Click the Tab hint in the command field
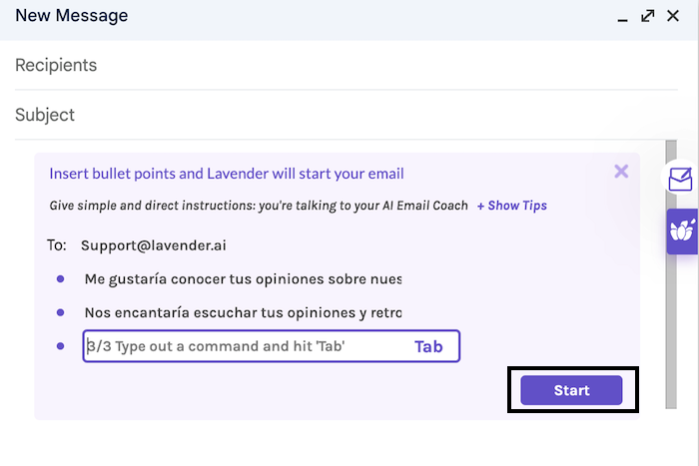 428,346
